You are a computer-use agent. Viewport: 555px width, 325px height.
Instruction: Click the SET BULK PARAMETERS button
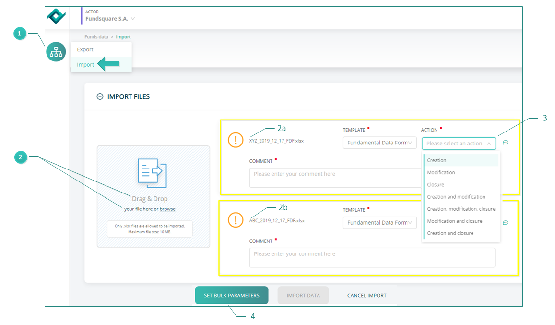click(x=232, y=295)
